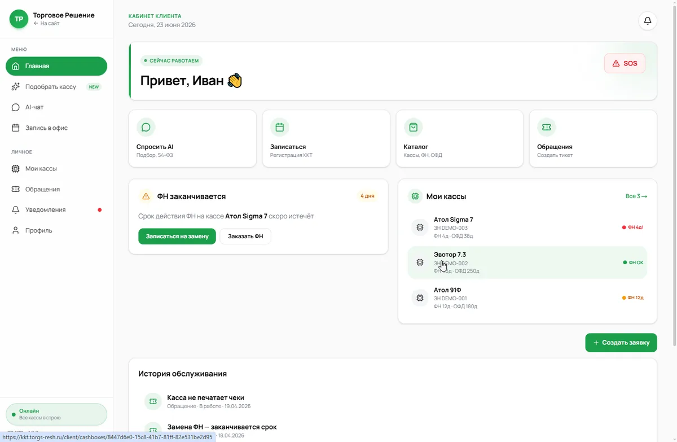Open notifications bell at top right
The height and width of the screenshot is (442, 677).
pyautogui.click(x=648, y=21)
